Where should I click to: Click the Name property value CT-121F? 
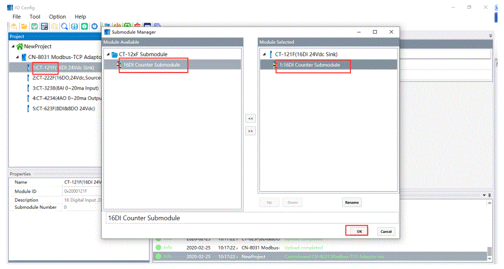click(x=82, y=182)
